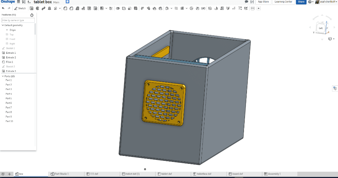Click the Left face of view cube
This screenshot has height=178, width=338.
tap(321, 28)
